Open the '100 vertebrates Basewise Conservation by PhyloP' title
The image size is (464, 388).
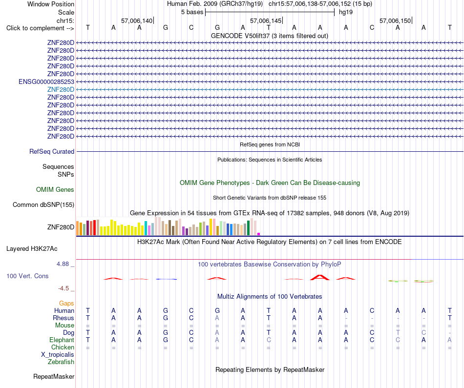270,265
